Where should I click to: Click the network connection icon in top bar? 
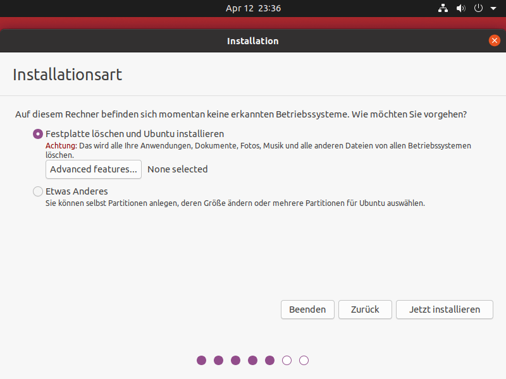tap(443, 8)
